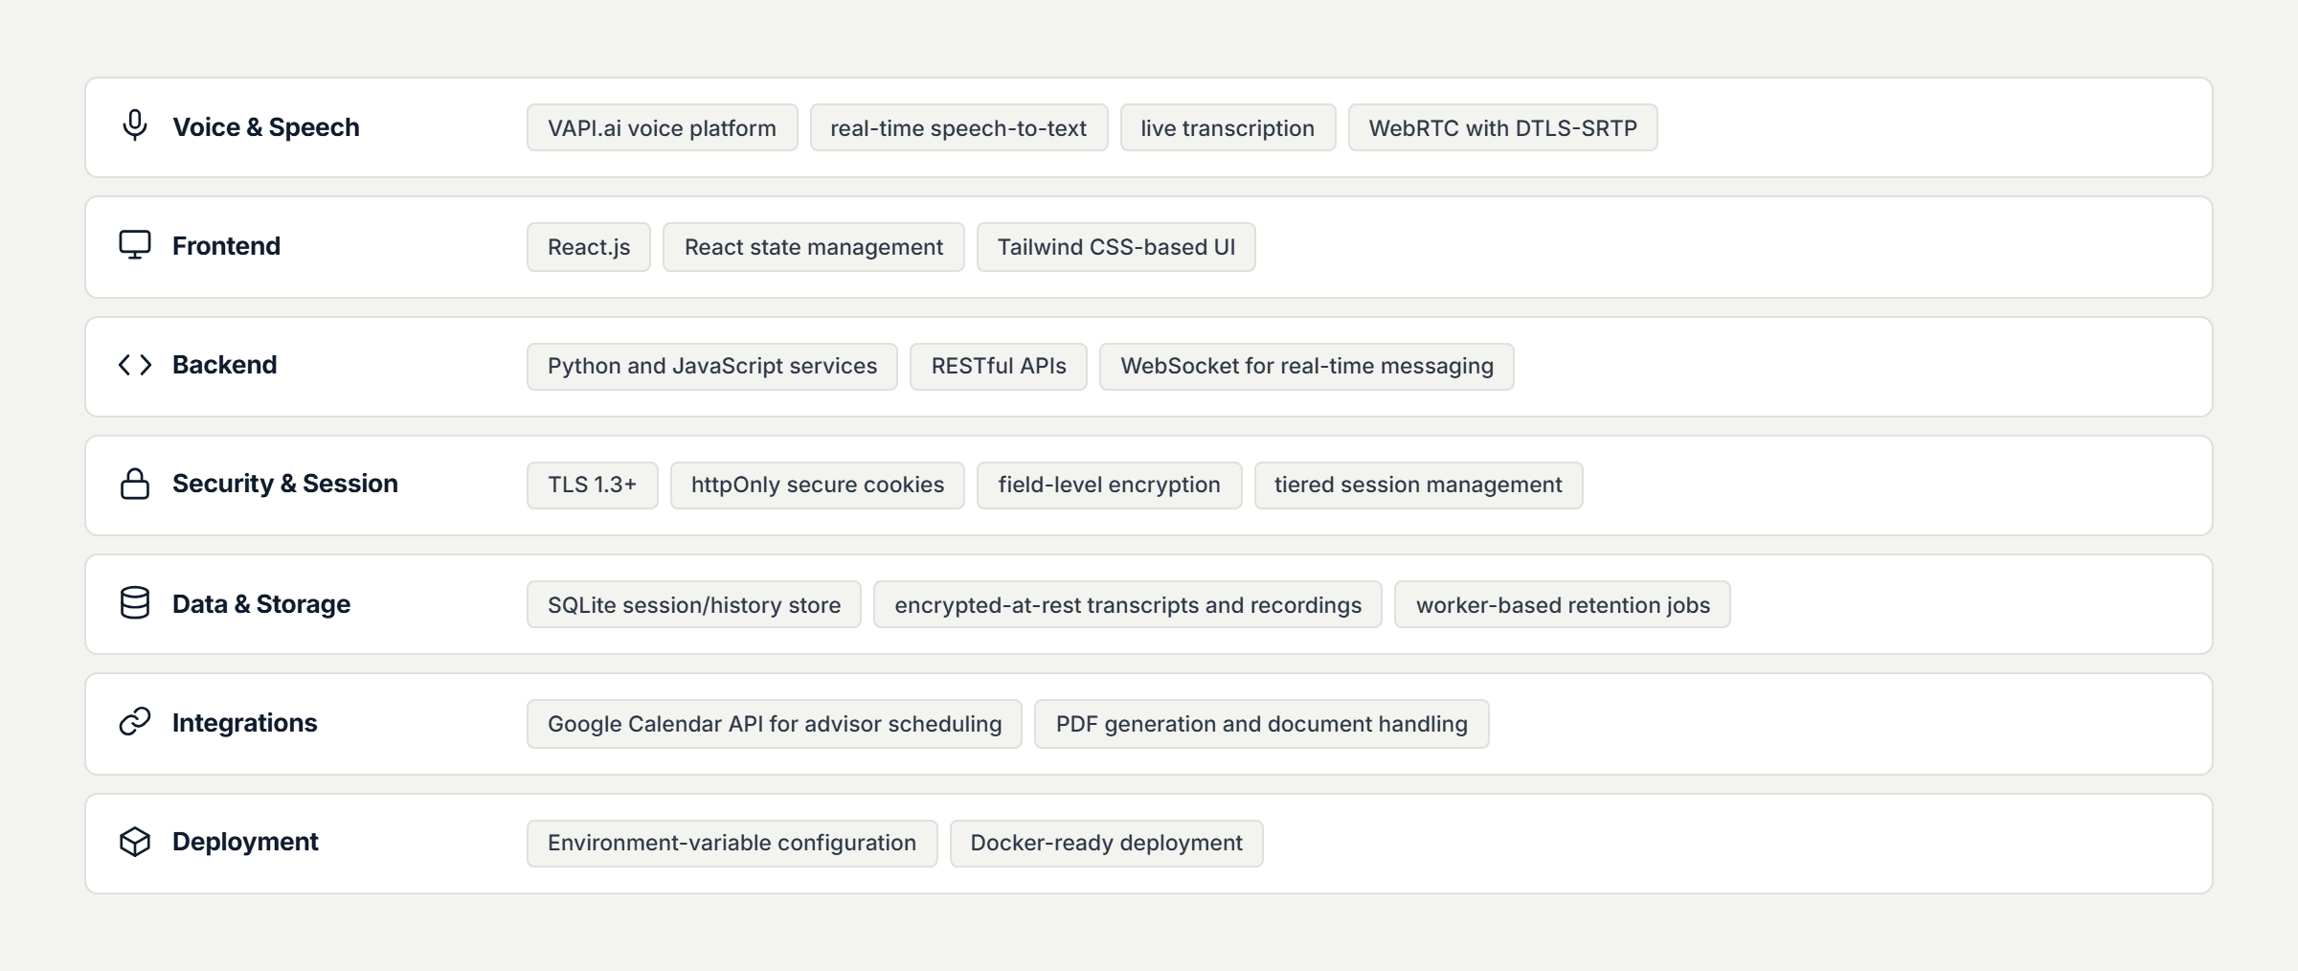This screenshot has height=971, width=2298.
Task: Choose the Tailwind CSS-based UI tag
Action: point(1115,247)
